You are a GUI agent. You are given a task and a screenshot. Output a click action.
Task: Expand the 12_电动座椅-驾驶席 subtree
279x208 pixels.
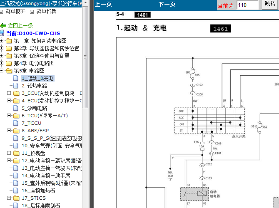click(9, 160)
